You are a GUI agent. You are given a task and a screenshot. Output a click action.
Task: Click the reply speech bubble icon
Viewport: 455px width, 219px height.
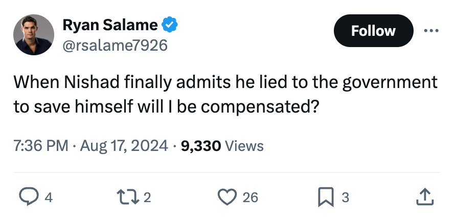pos(29,196)
